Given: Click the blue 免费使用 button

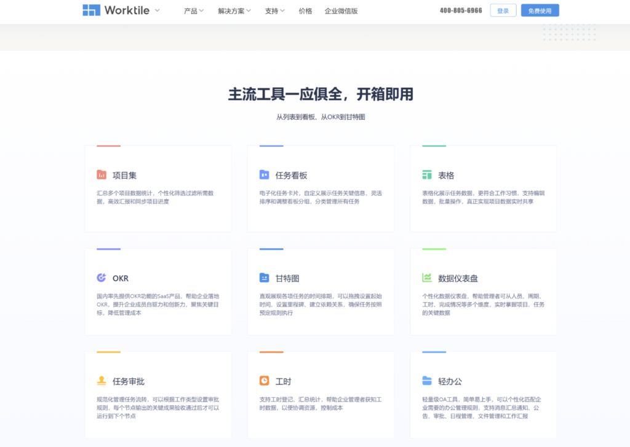Looking at the screenshot, I should coord(540,10).
